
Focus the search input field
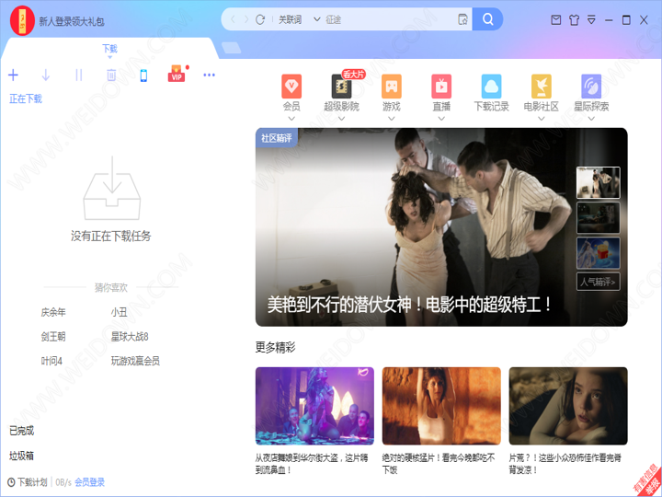pyautogui.click(x=389, y=19)
